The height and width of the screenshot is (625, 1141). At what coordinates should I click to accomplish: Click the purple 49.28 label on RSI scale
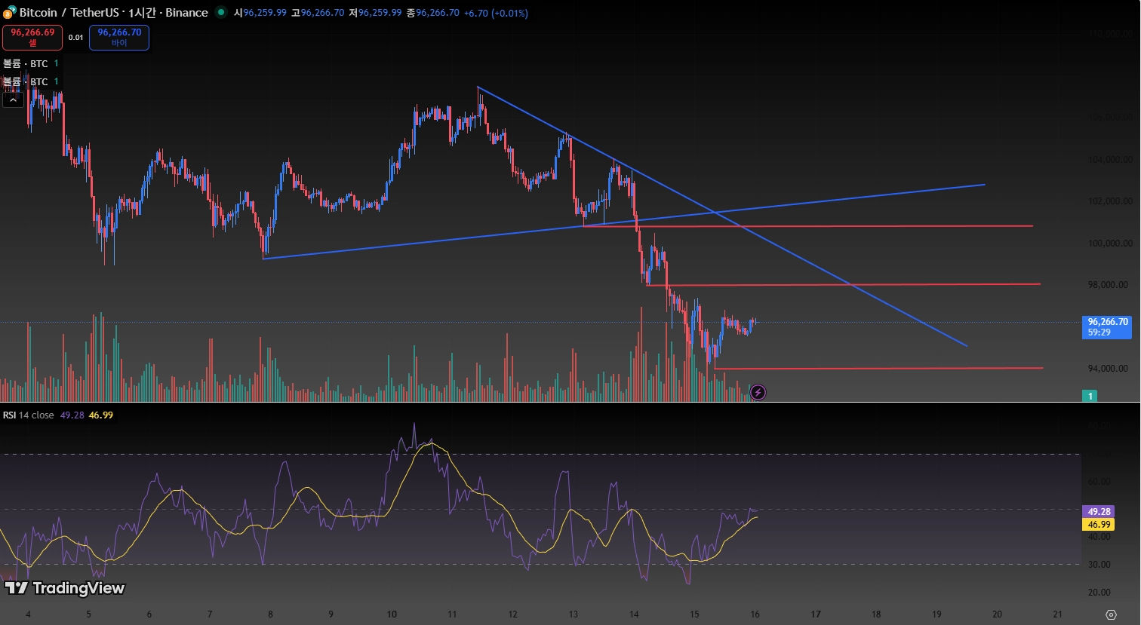(1099, 511)
